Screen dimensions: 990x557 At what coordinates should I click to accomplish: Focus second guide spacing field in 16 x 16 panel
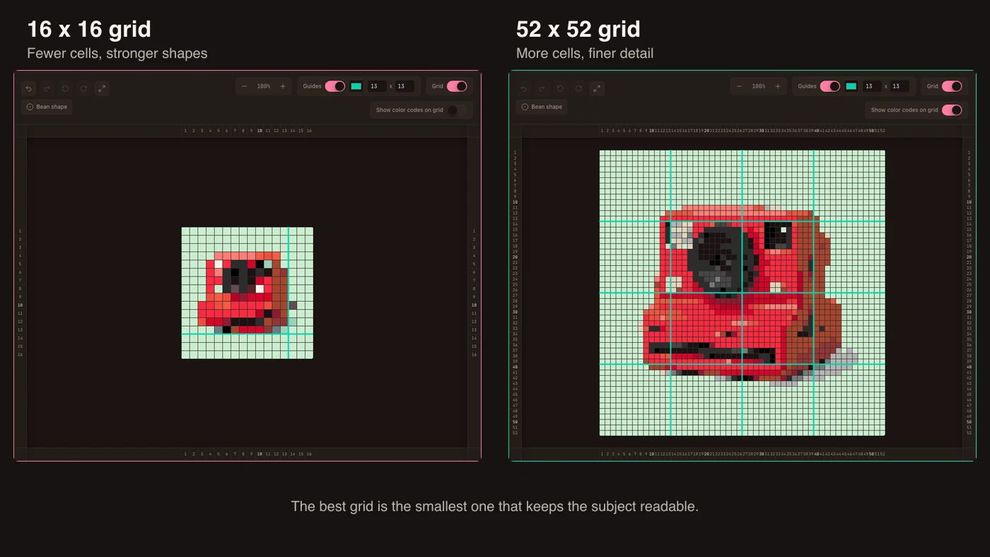click(x=404, y=86)
